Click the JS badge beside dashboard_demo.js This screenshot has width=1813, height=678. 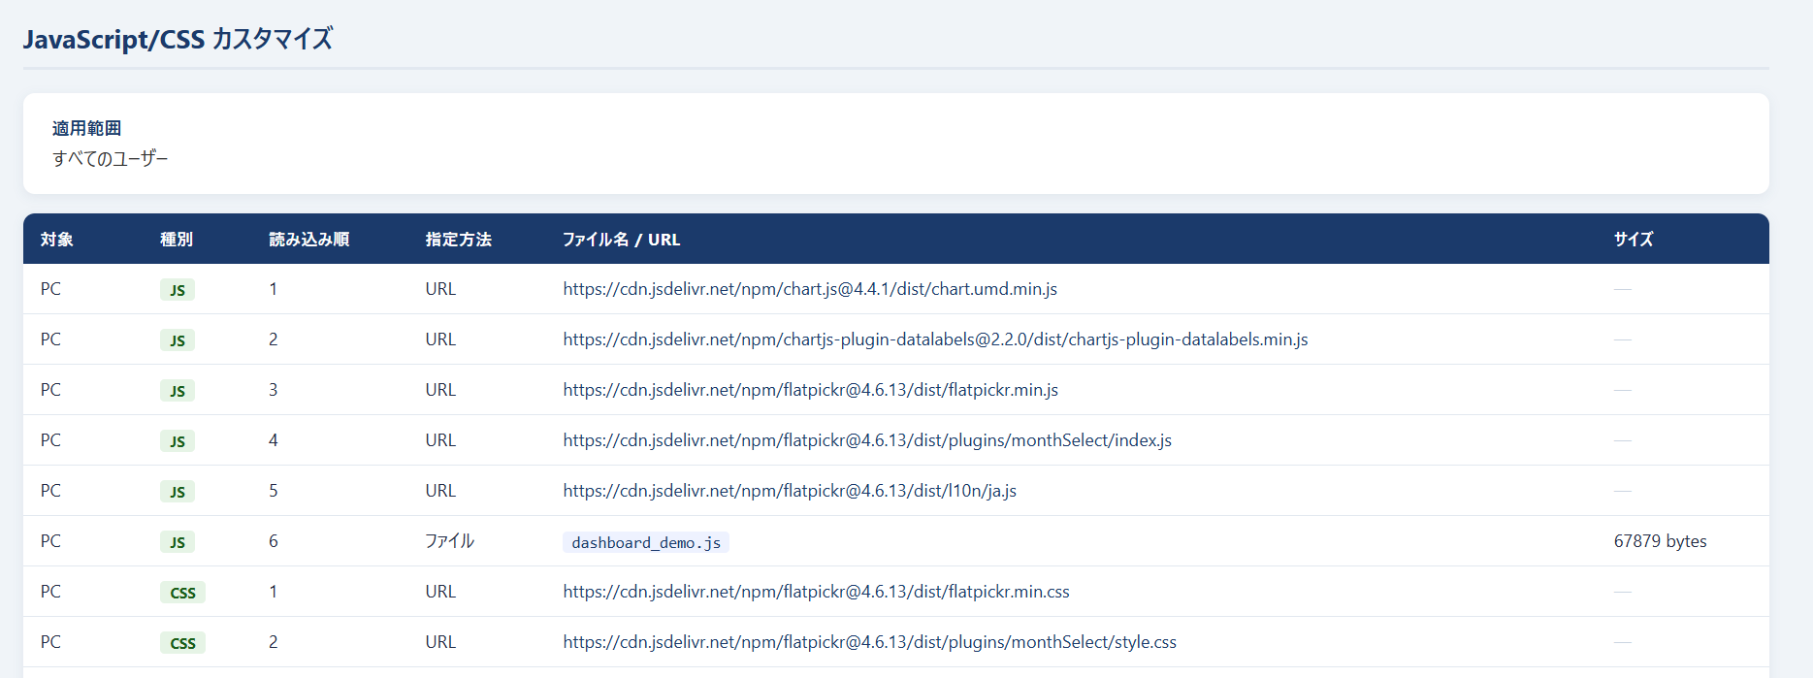[x=178, y=542]
